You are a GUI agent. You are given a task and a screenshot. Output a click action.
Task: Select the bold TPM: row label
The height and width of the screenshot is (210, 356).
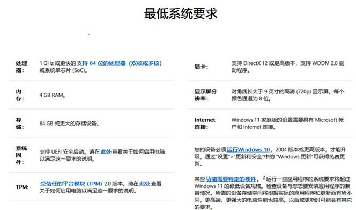(22, 187)
